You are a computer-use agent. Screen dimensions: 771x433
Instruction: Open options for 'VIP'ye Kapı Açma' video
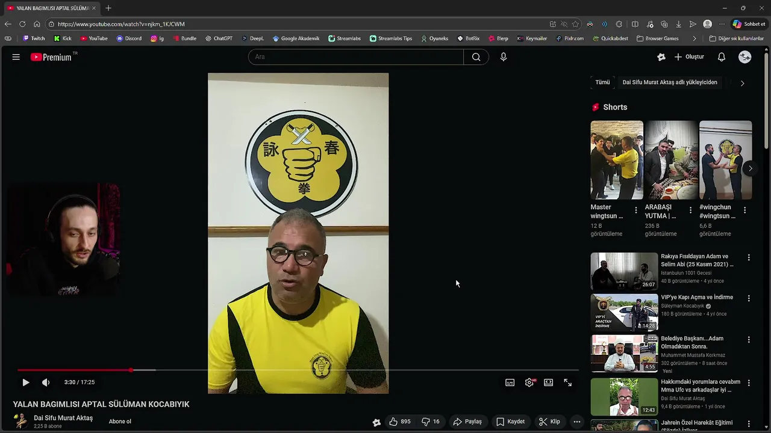pos(749,298)
